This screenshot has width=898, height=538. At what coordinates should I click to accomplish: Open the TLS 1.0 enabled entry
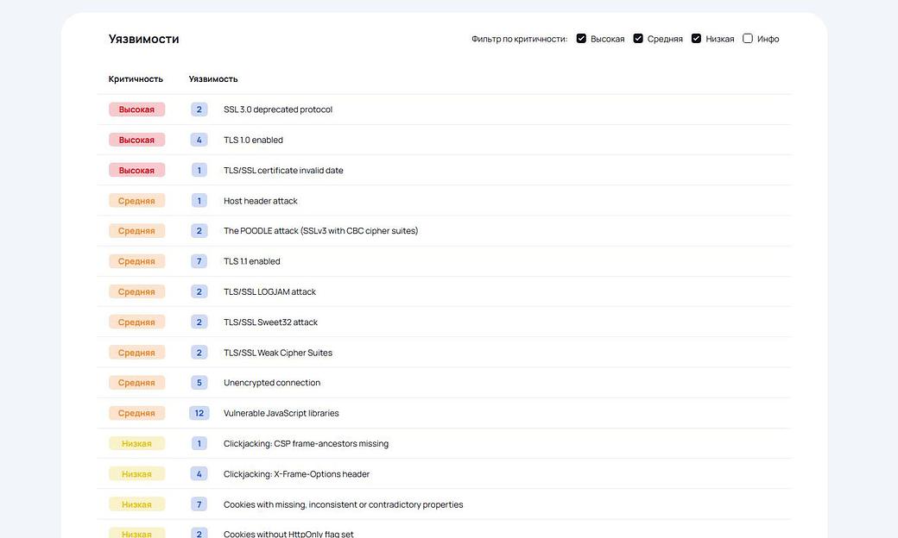pos(253,140)
